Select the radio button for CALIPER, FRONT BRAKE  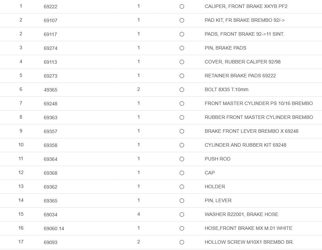click(x=182, y=7)
